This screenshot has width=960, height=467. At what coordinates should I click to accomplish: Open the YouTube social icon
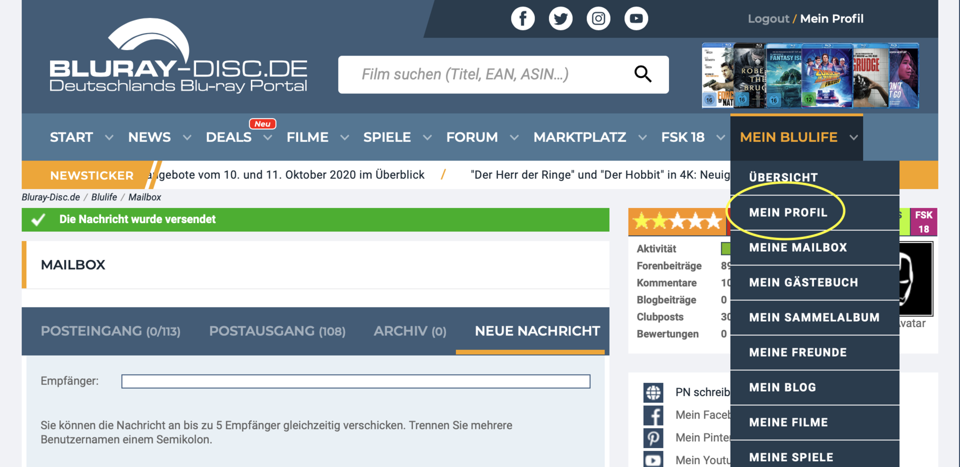(636, 18)
